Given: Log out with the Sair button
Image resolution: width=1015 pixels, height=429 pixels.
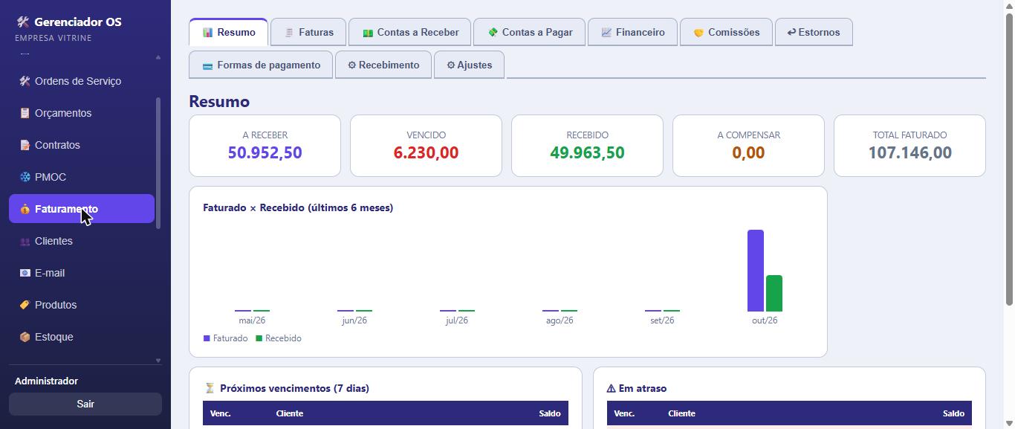Looking at the screenshot, I should (x=85, y=404).
